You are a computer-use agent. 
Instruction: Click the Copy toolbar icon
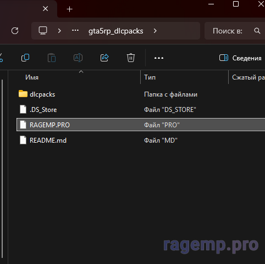[25, 58]
